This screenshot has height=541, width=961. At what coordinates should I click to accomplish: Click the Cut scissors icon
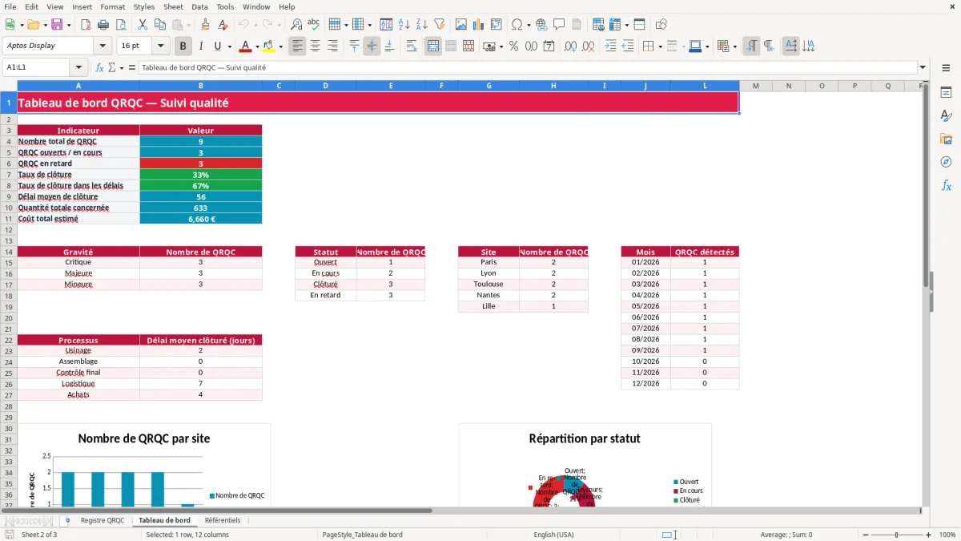click(142, 25)
